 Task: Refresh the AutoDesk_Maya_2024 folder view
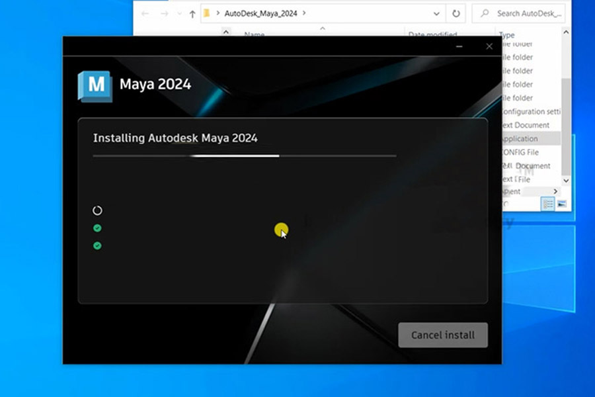point(456,14)
